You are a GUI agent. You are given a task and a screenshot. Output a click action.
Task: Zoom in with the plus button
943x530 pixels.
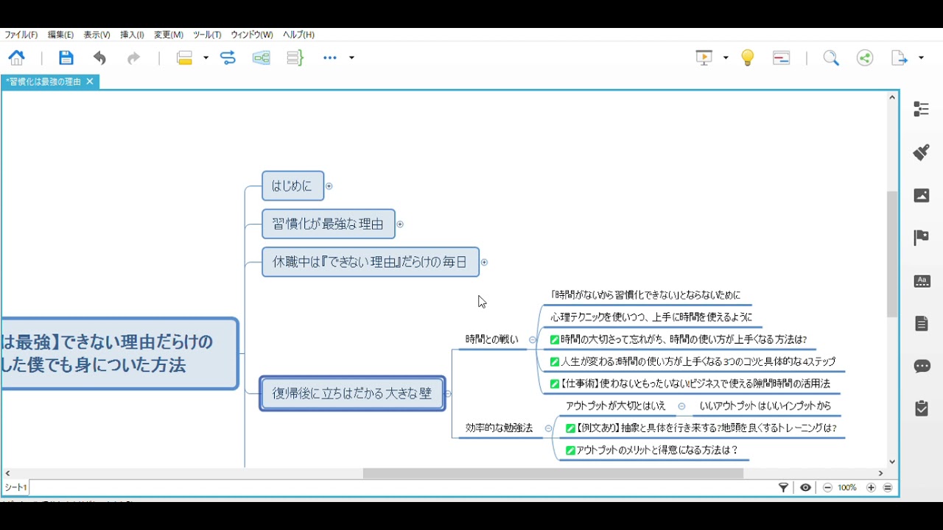point(871,487)
